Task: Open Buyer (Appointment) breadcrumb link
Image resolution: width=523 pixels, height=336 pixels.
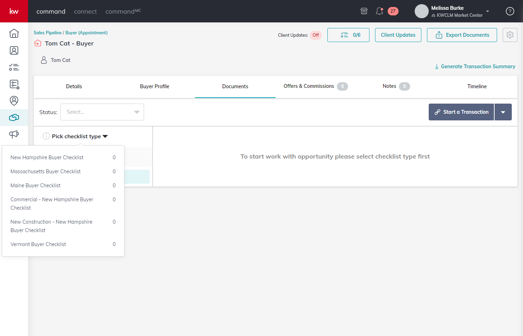Action: (87, 33)
